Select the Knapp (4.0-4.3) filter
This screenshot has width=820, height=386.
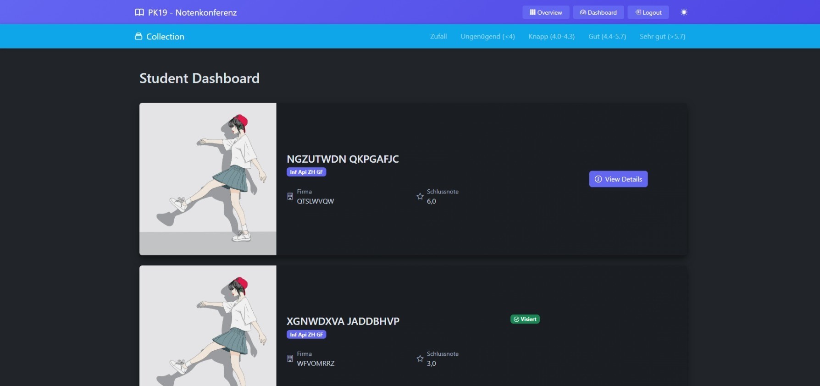(551, 36)
